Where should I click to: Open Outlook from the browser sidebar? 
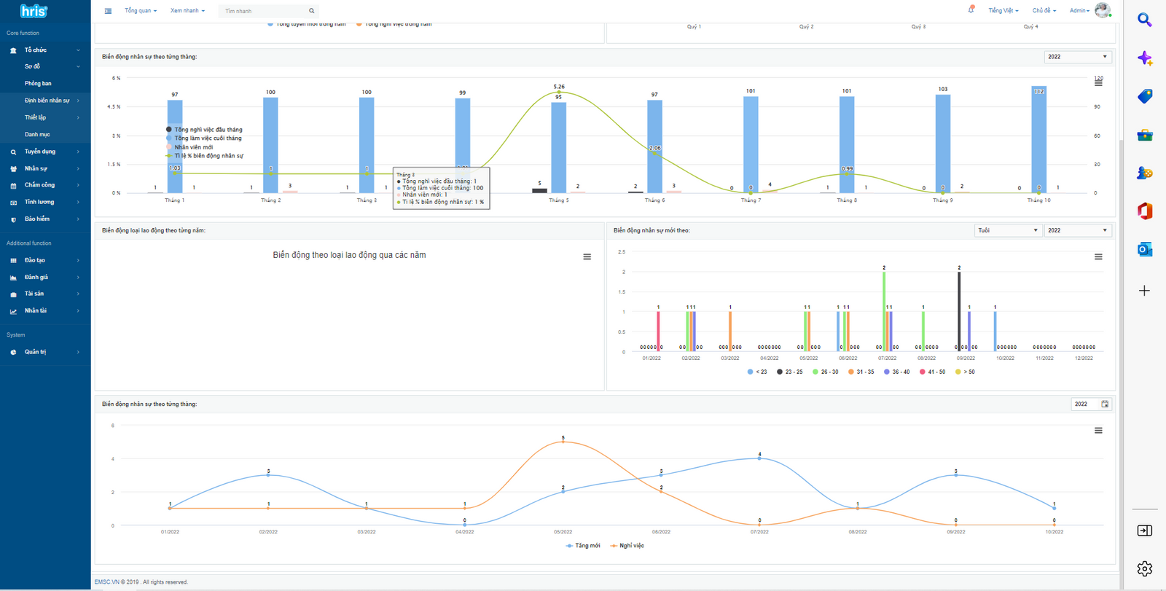coord(1144,250)
